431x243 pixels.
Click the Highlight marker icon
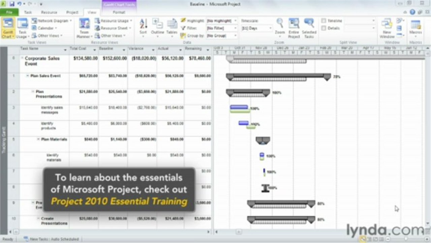[x=183, y=21]
